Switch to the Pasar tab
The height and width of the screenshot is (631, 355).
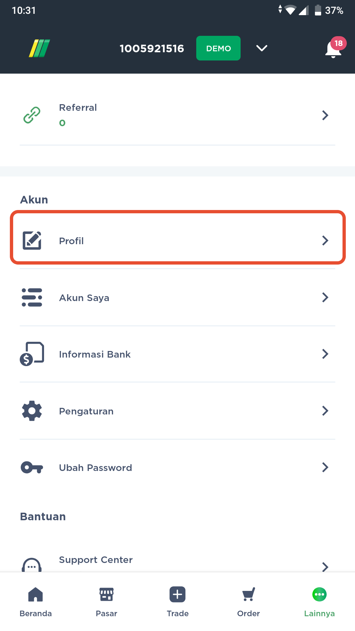[106, 601]
